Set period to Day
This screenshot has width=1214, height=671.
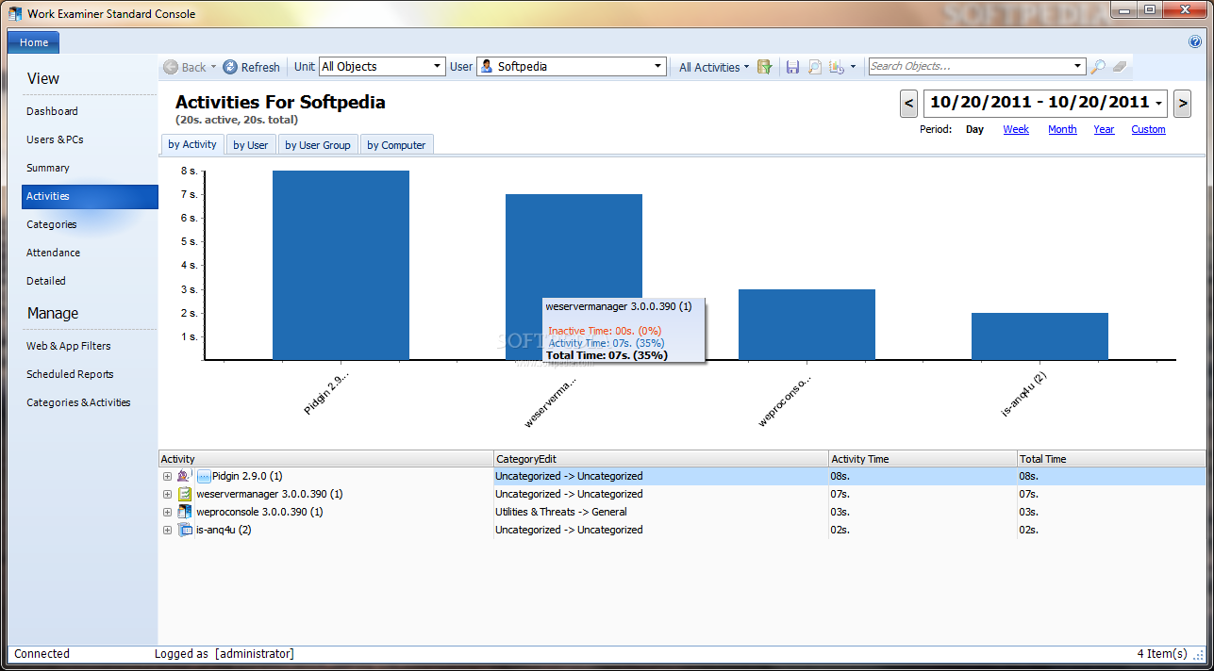pos(974,130)
